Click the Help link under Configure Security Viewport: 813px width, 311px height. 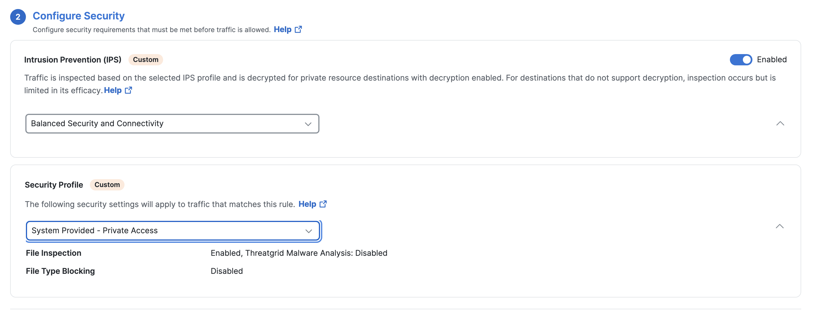point(282,29)
